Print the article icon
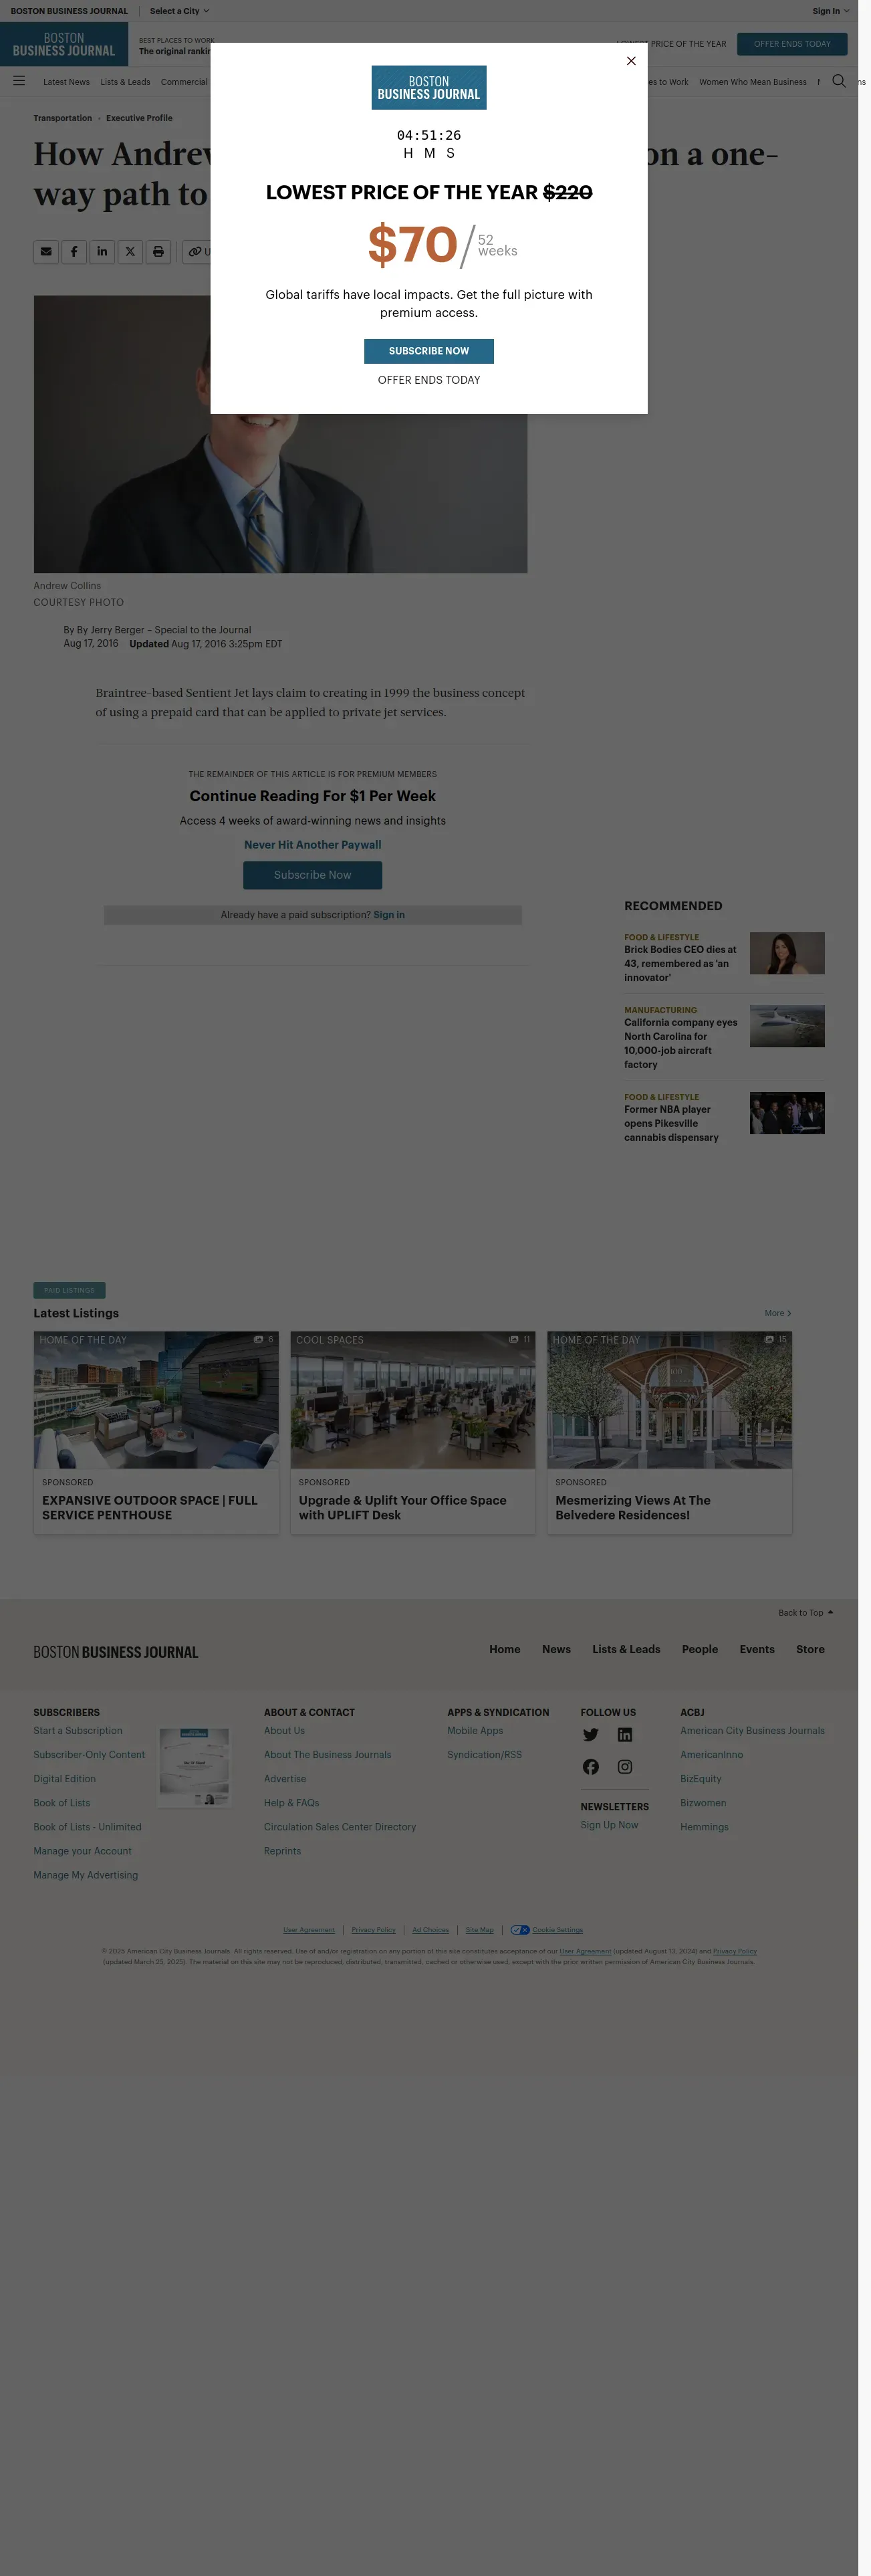The image size is (871, 2576). [158, 252]
